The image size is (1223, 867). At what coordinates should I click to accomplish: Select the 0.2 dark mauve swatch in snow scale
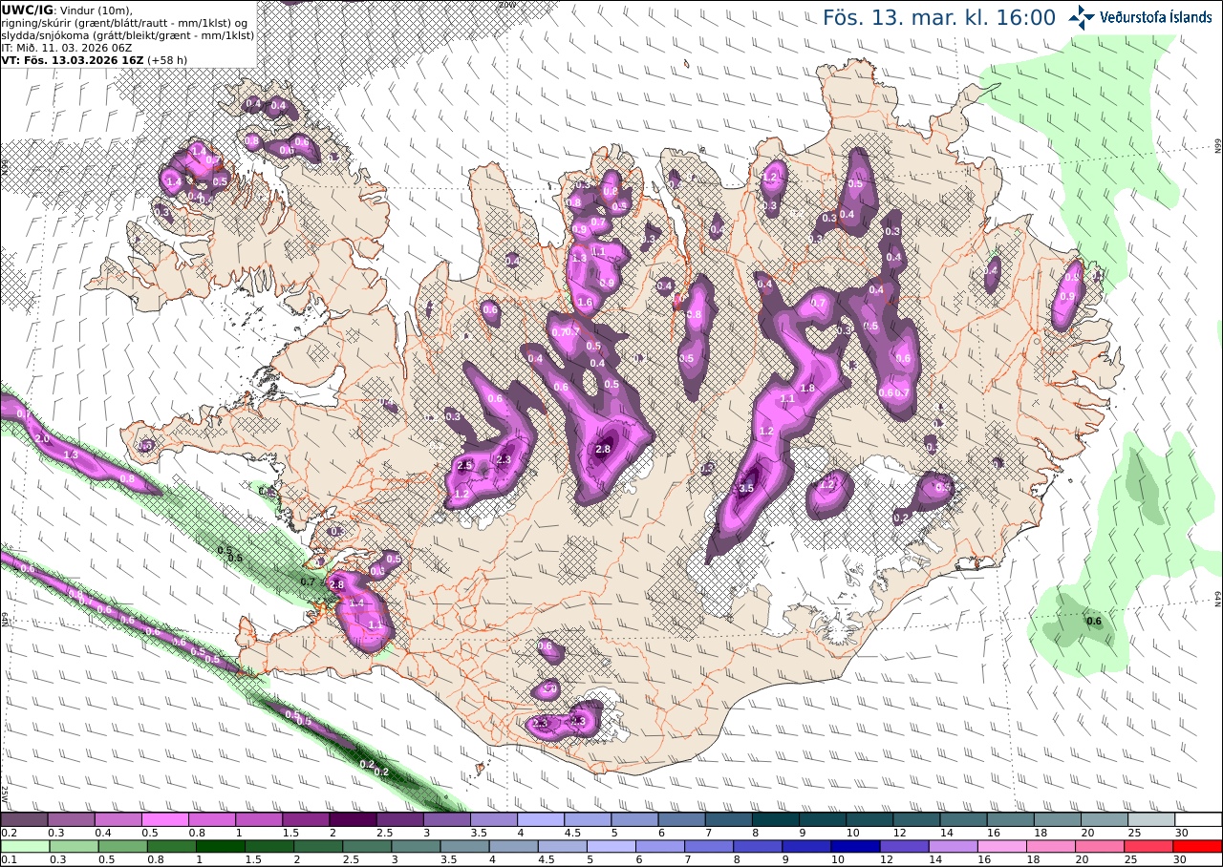[24, 819]
